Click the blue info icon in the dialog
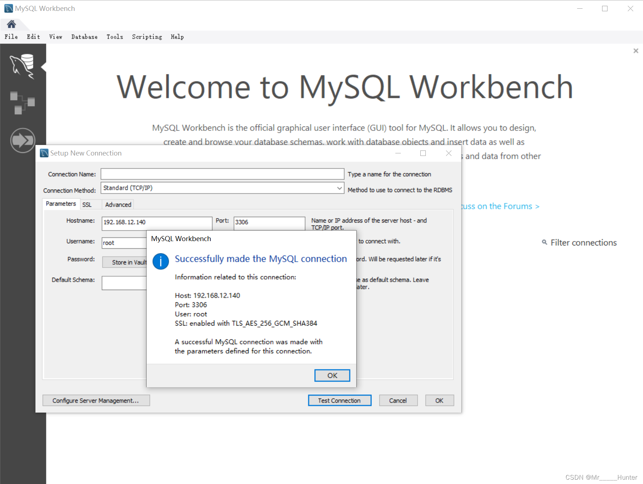643x484 pixels. pyautogui.click(x=161, y=261)
